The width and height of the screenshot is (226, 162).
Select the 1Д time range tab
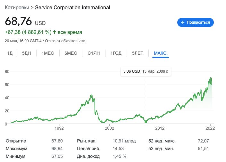(10, 53)
